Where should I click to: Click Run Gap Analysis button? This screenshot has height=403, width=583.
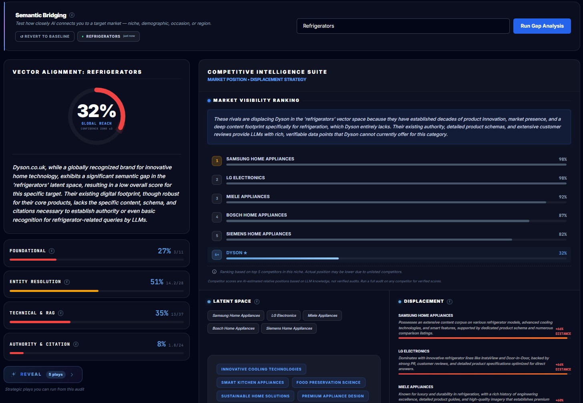click(542, 26)
